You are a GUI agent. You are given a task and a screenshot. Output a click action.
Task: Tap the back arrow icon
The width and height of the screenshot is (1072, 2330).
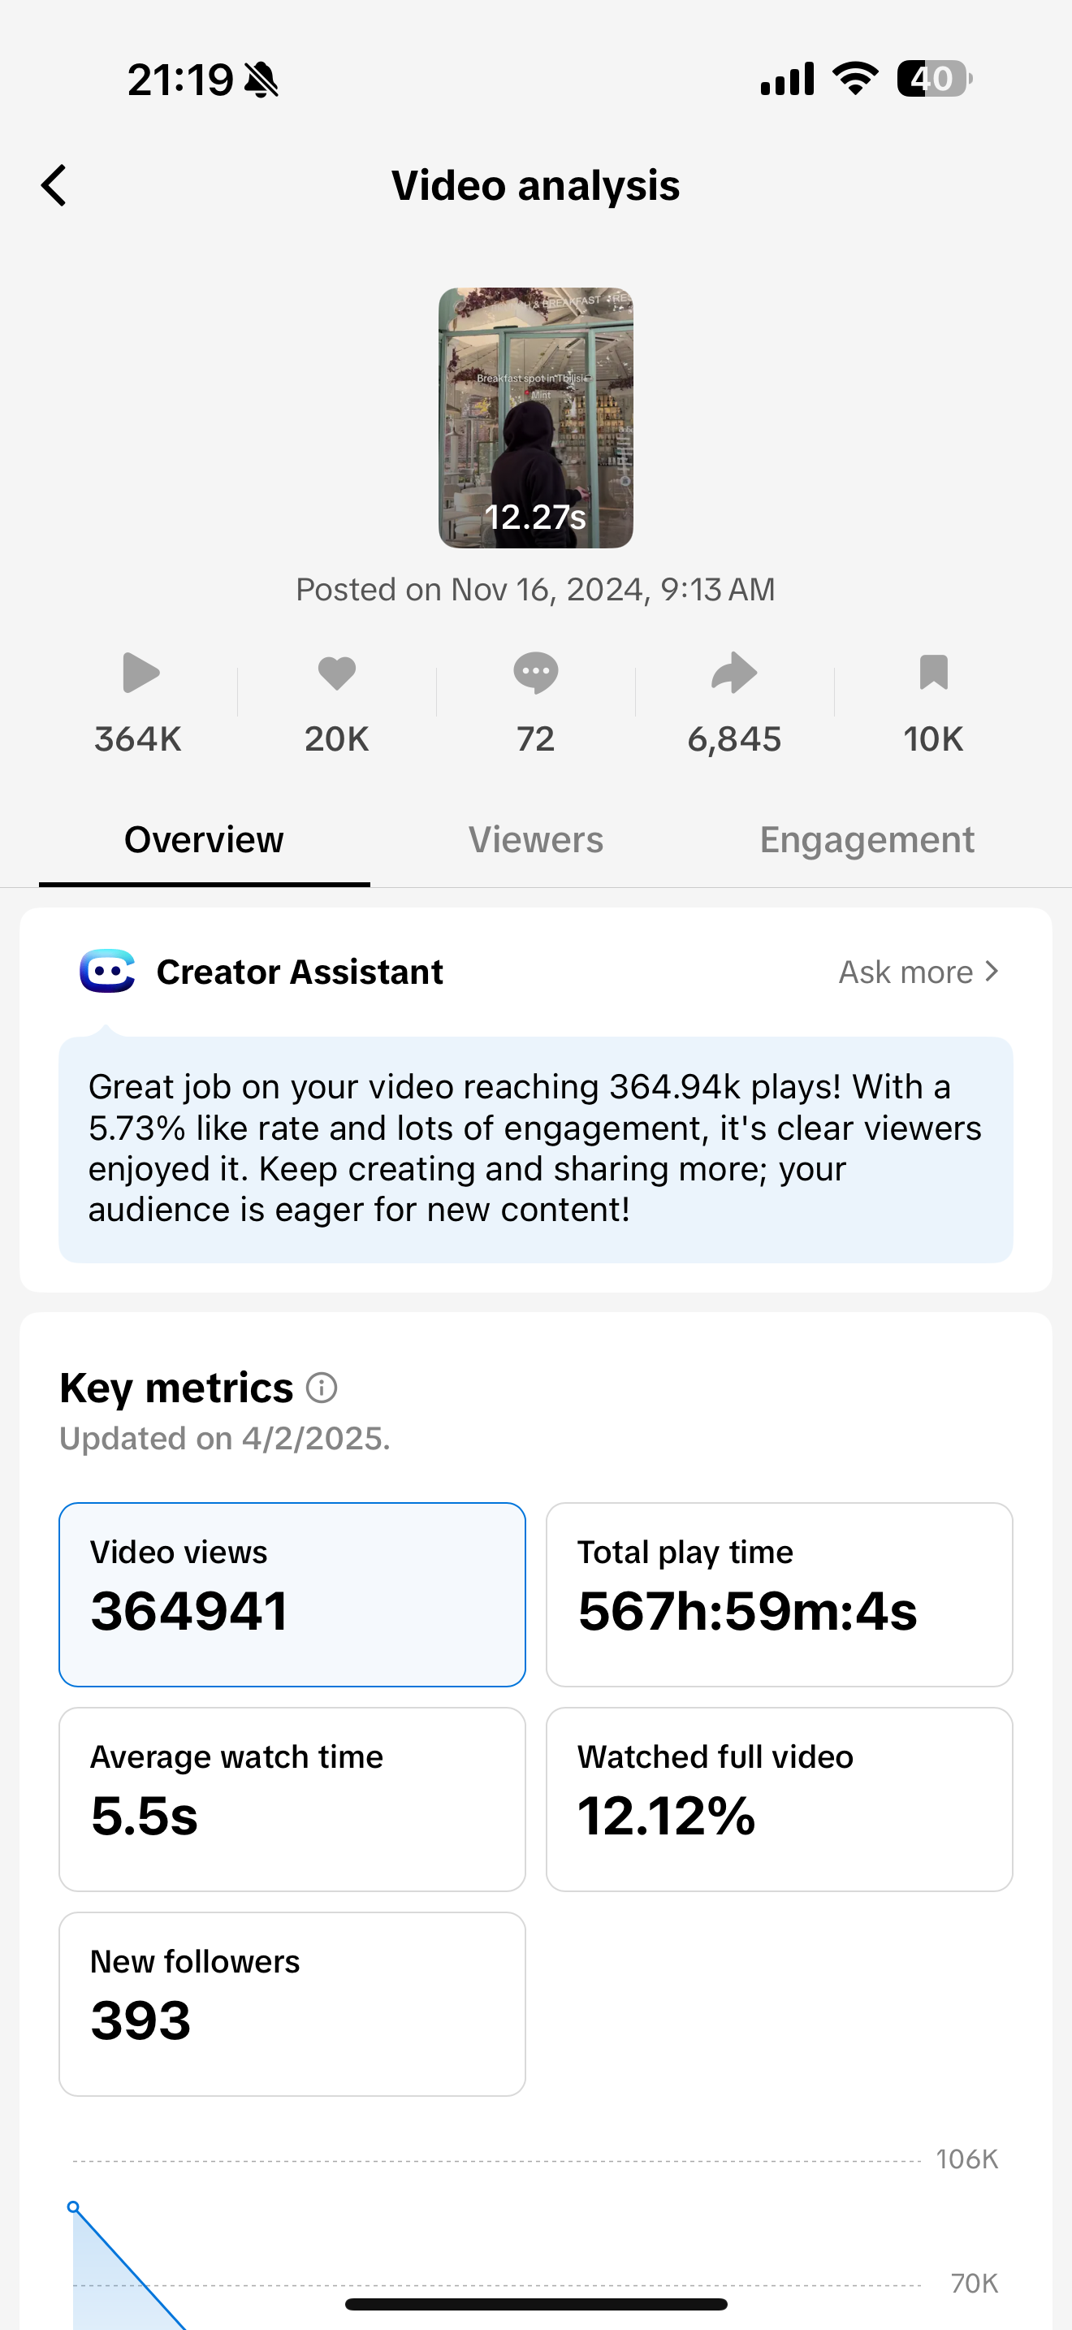pos(54,185)
